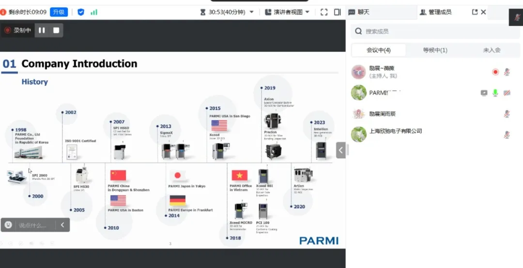Toggle the side panel layout icon

tap(337, 12)
